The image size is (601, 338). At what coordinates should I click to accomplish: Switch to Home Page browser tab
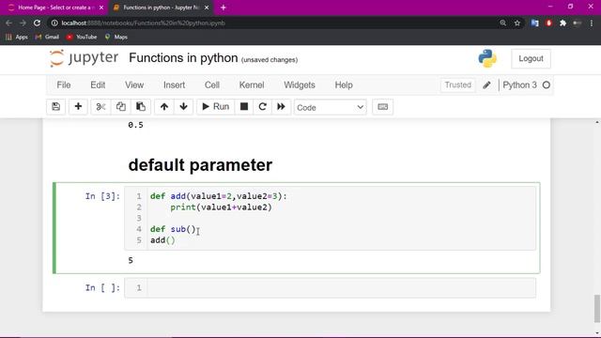[54, 8]
